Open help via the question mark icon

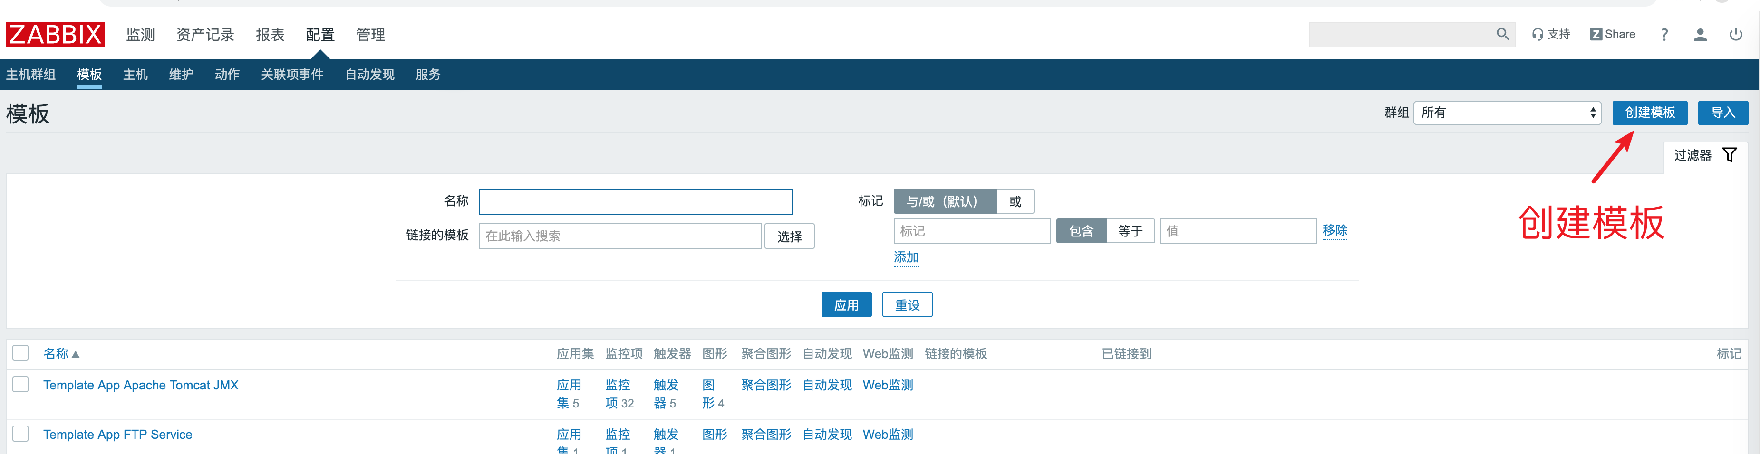point(1664,34)
